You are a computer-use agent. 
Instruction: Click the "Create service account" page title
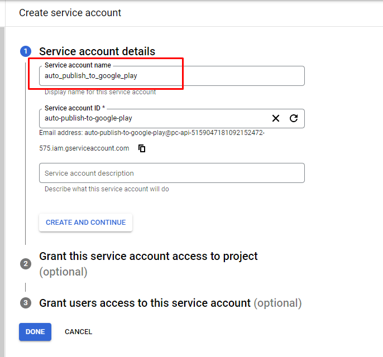click(x=70, y=13)
